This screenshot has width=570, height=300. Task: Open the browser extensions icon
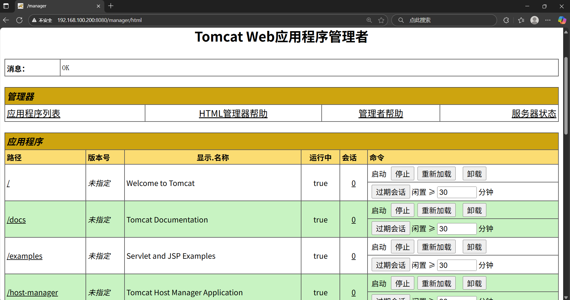[x=506, y=20]
